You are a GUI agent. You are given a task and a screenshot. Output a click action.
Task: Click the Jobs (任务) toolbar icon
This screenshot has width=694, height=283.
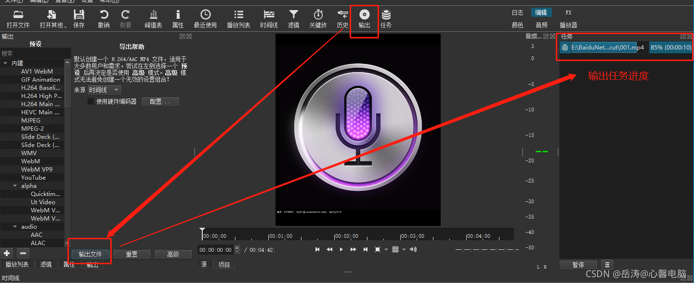coord(386,15)
